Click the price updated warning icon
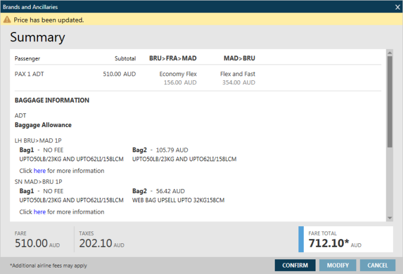Screen dimensions: 403x274 [x=7, y=19]
